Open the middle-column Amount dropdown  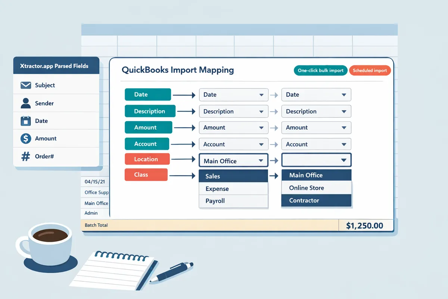click(x=234, y=128)
